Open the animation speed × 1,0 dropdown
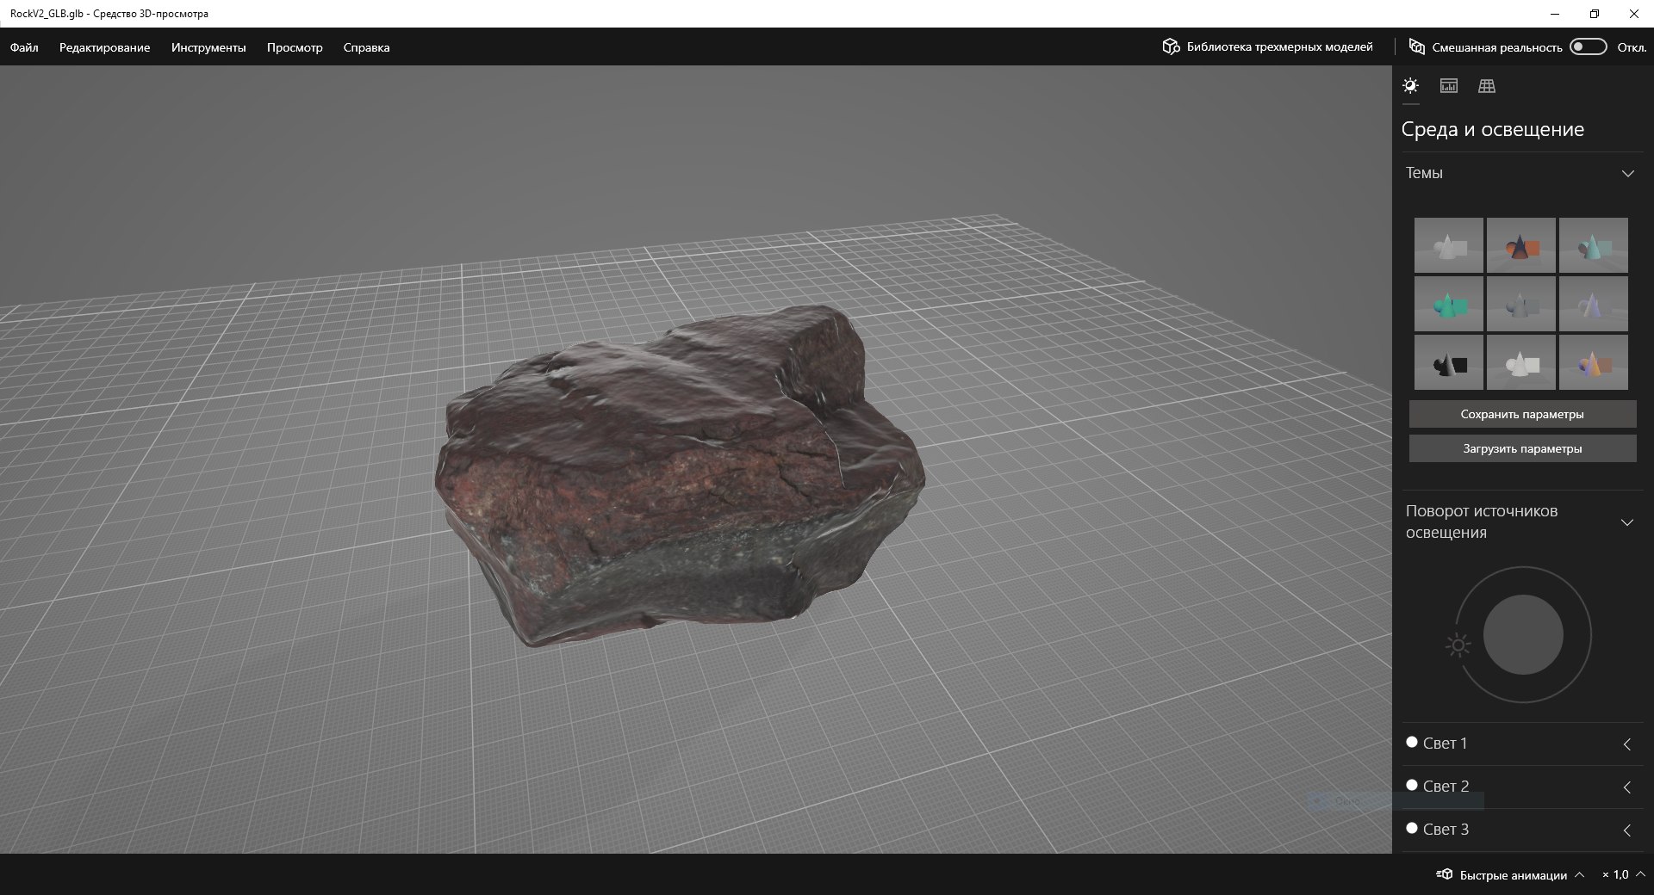 pyautogui.click(x=1623, y=874)
